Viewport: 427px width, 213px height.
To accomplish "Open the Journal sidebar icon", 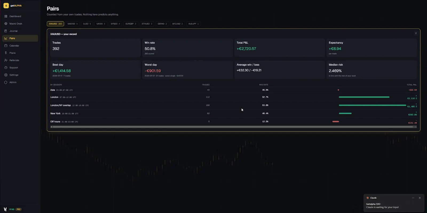I will point(6,31).
